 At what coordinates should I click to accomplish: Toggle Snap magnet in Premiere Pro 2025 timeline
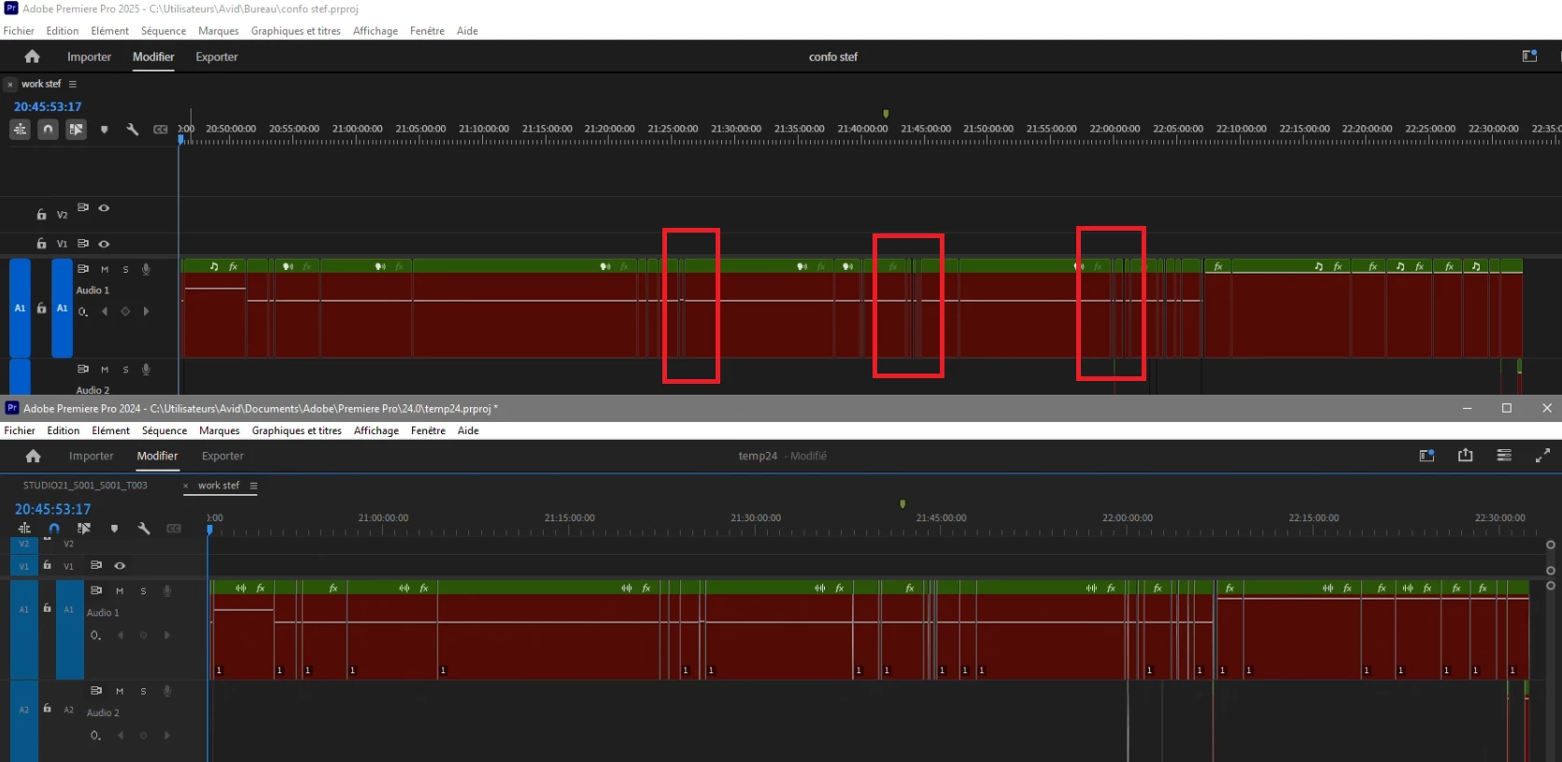(48, 130)
